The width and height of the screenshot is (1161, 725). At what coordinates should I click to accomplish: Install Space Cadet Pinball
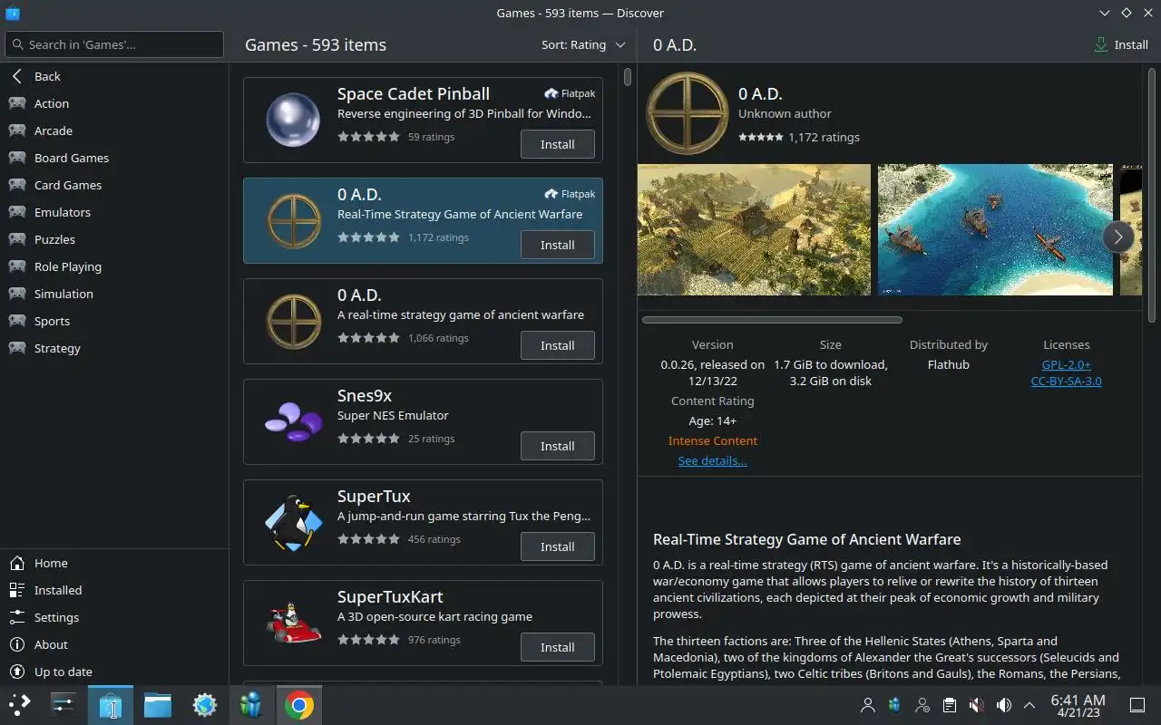[x=558, y=144]
